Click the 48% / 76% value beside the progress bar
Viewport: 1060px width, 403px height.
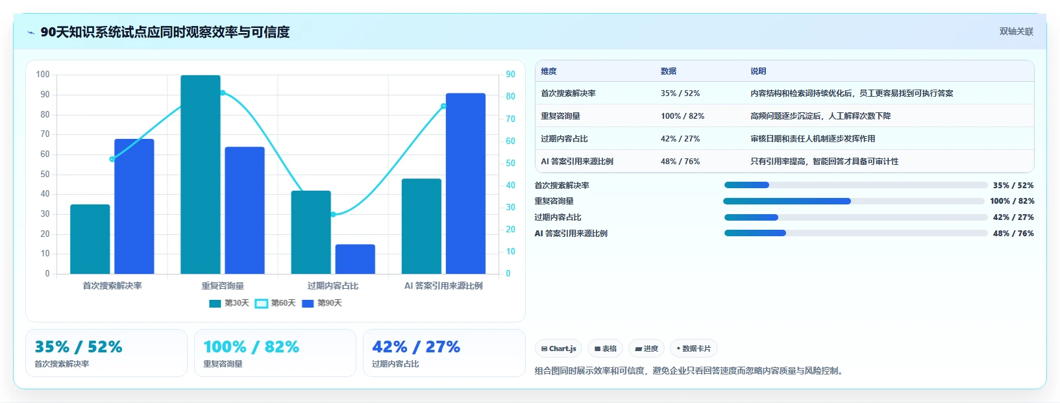pos(1013,234)
